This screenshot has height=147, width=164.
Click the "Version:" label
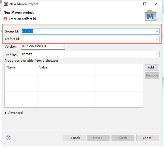tap(10, 46)
